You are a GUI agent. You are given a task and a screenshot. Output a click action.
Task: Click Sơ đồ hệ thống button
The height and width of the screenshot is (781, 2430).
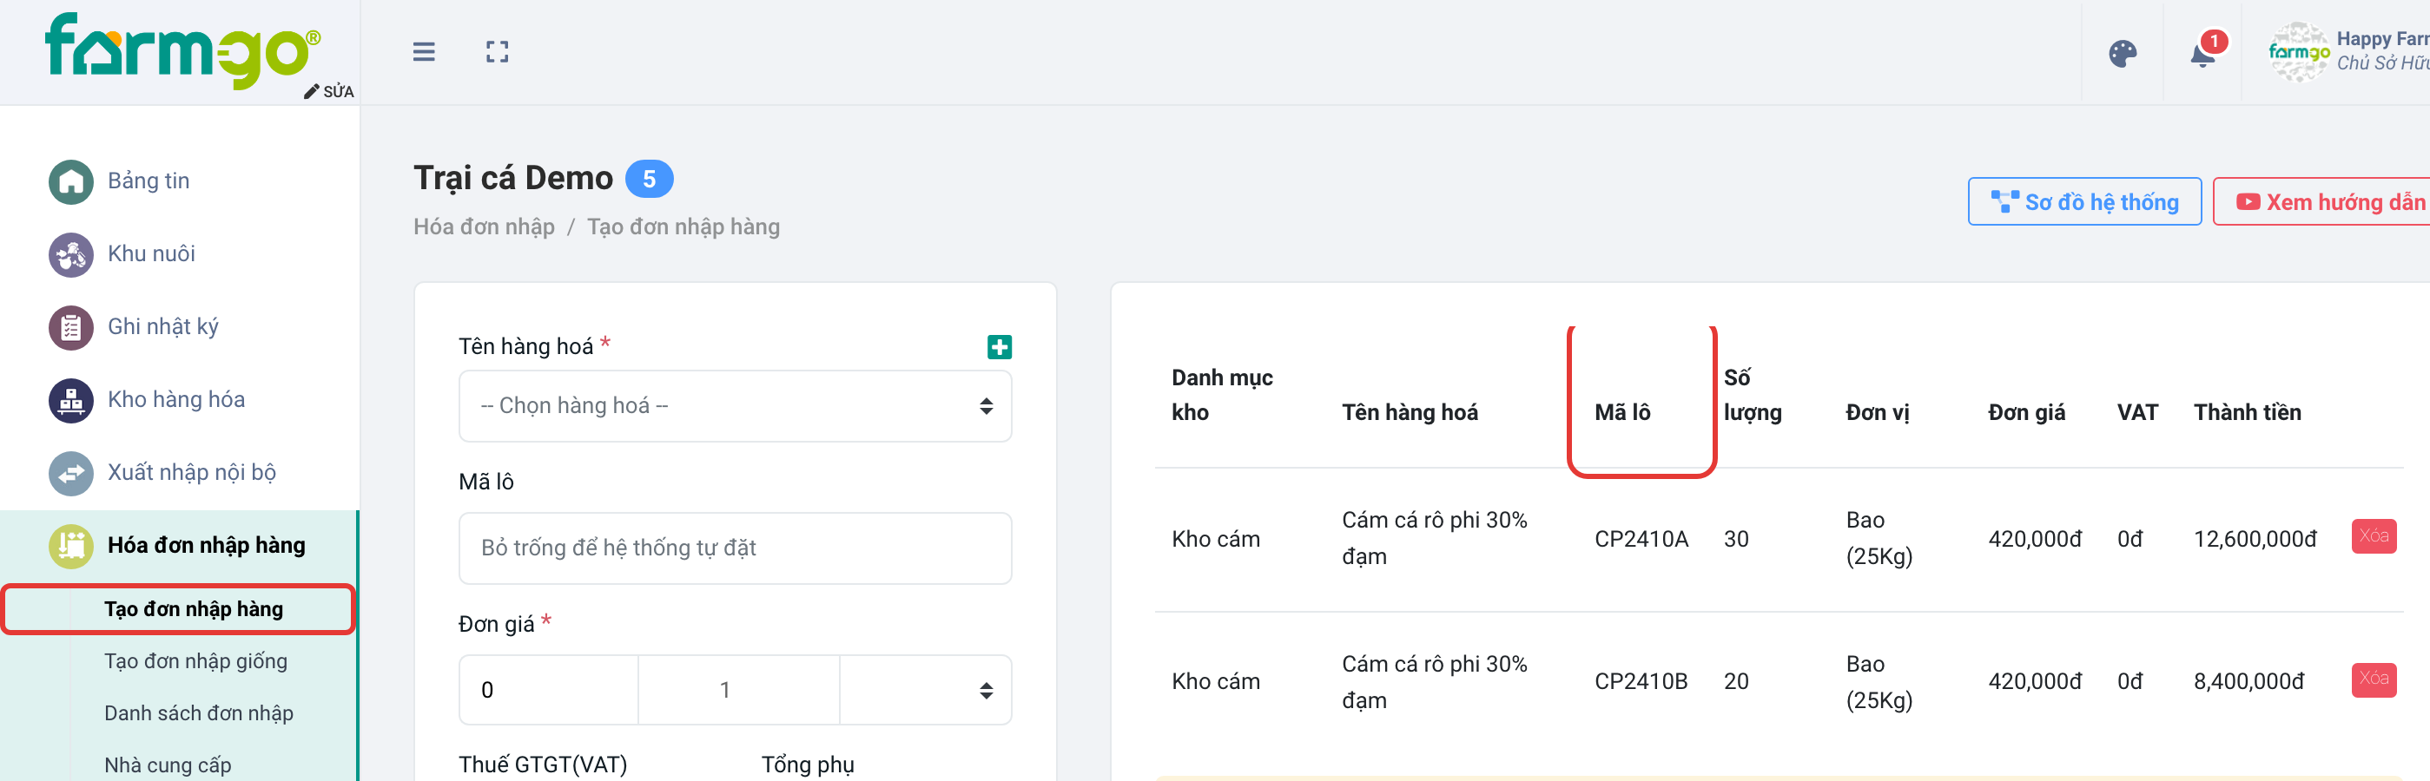coord(2083,201)
